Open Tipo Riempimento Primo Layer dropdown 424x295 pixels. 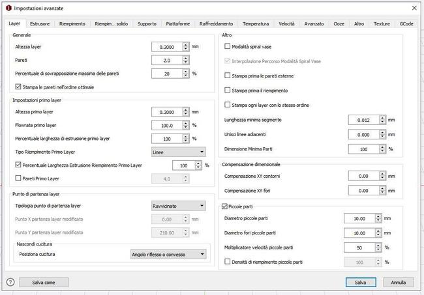point(178,152)
